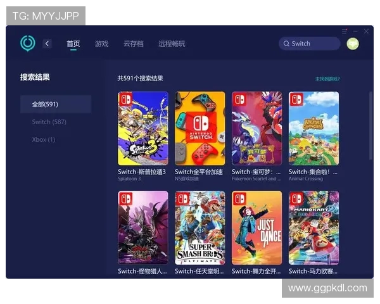Click the Switch badge on Splatoon 3 cover
Screen dimensions: 380x304
point(125,99)
